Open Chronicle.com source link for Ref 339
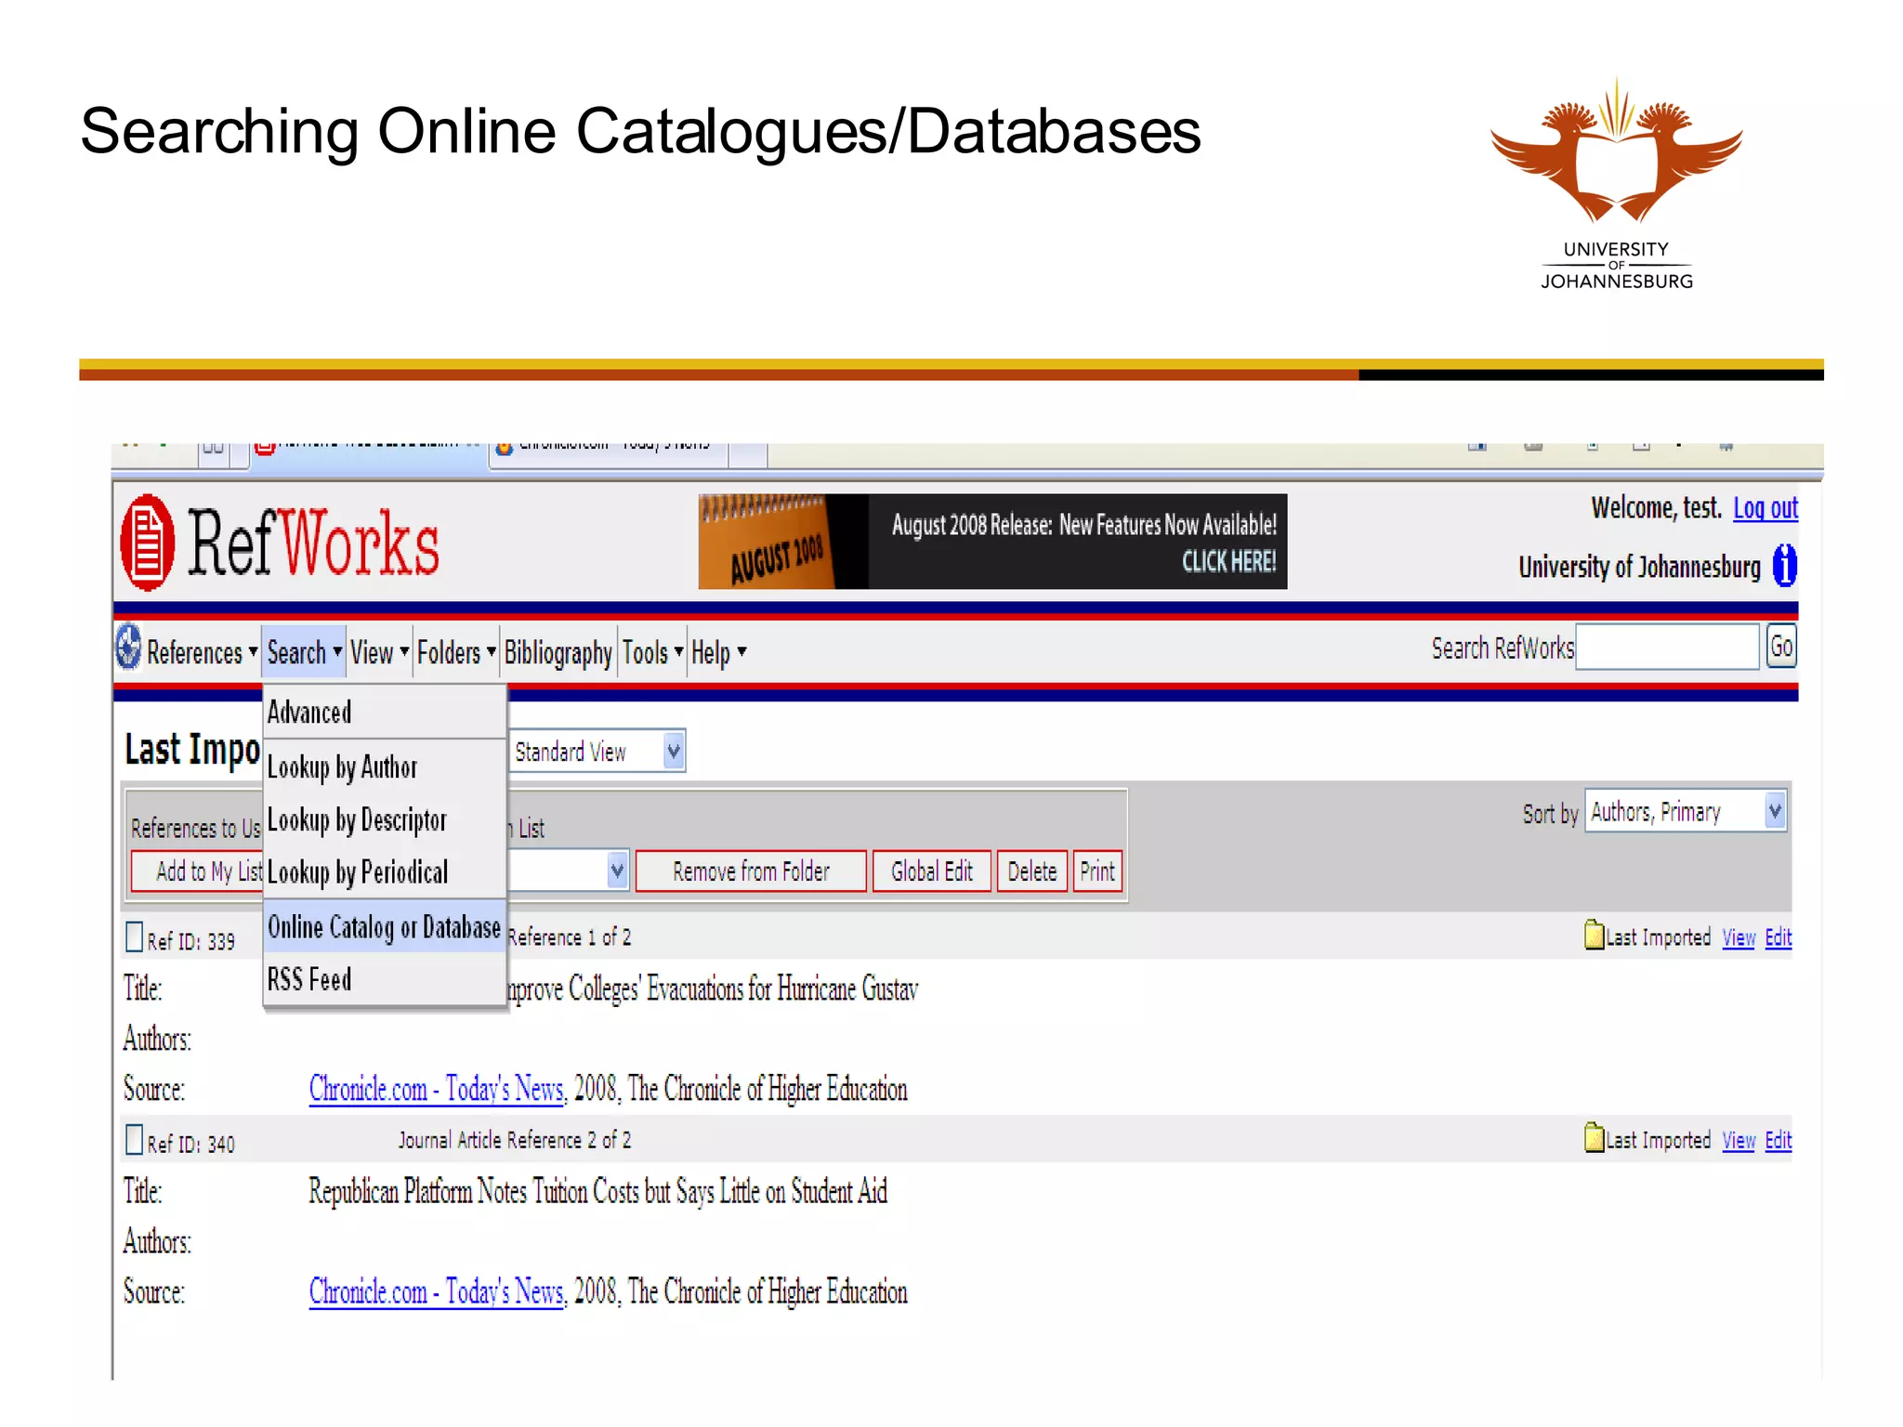The width and height of the screenshot is (1903, 1427). 437,1088
